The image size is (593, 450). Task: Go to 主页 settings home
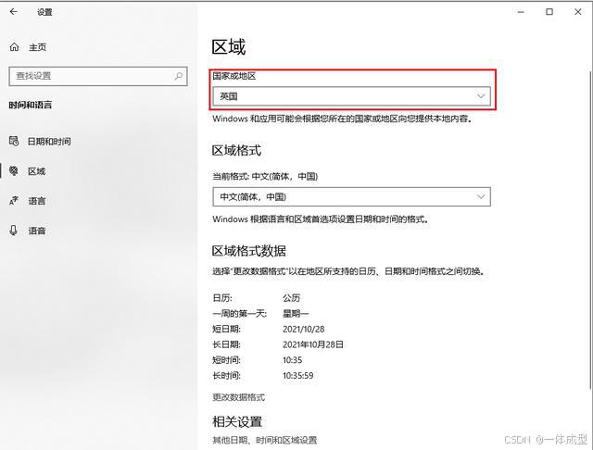(37, 47)
